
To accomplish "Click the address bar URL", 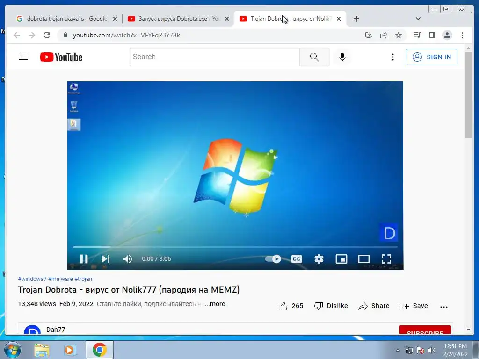I will (x=126, y=36).
